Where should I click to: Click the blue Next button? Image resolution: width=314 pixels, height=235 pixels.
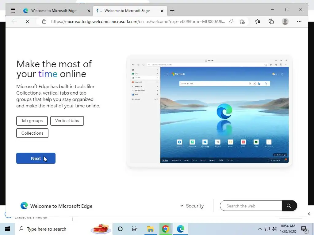point(36,158)
